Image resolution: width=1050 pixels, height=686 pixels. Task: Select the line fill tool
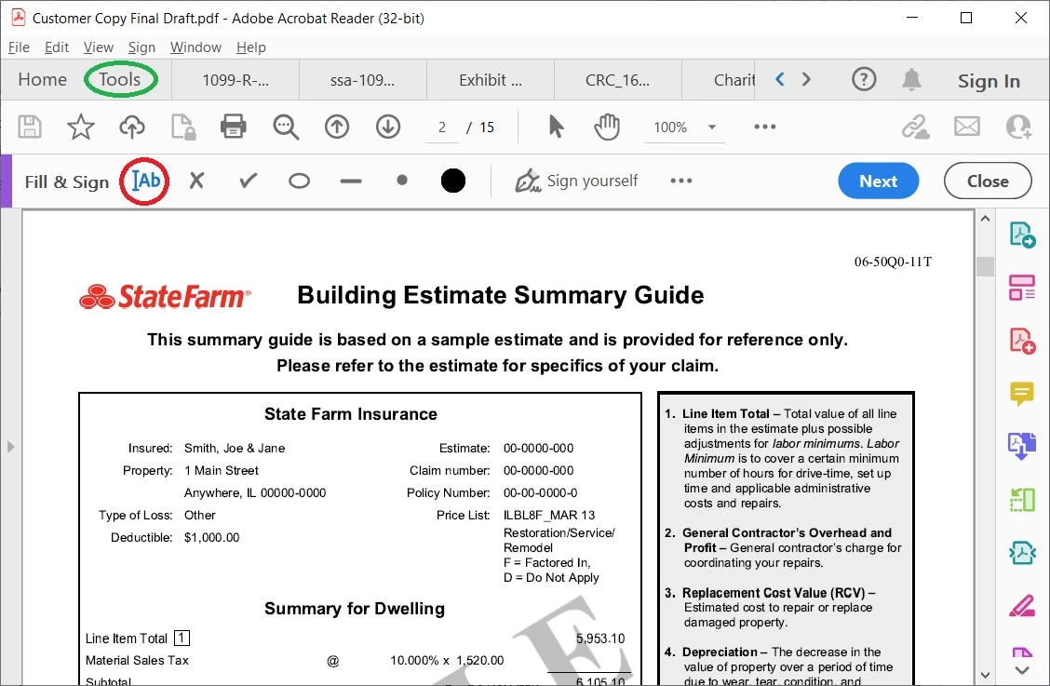pyautogui.click(x=351, y=181)
